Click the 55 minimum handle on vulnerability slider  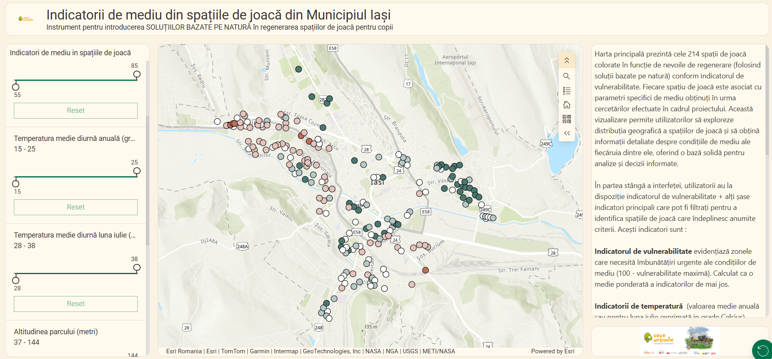[x=16, y=87]
